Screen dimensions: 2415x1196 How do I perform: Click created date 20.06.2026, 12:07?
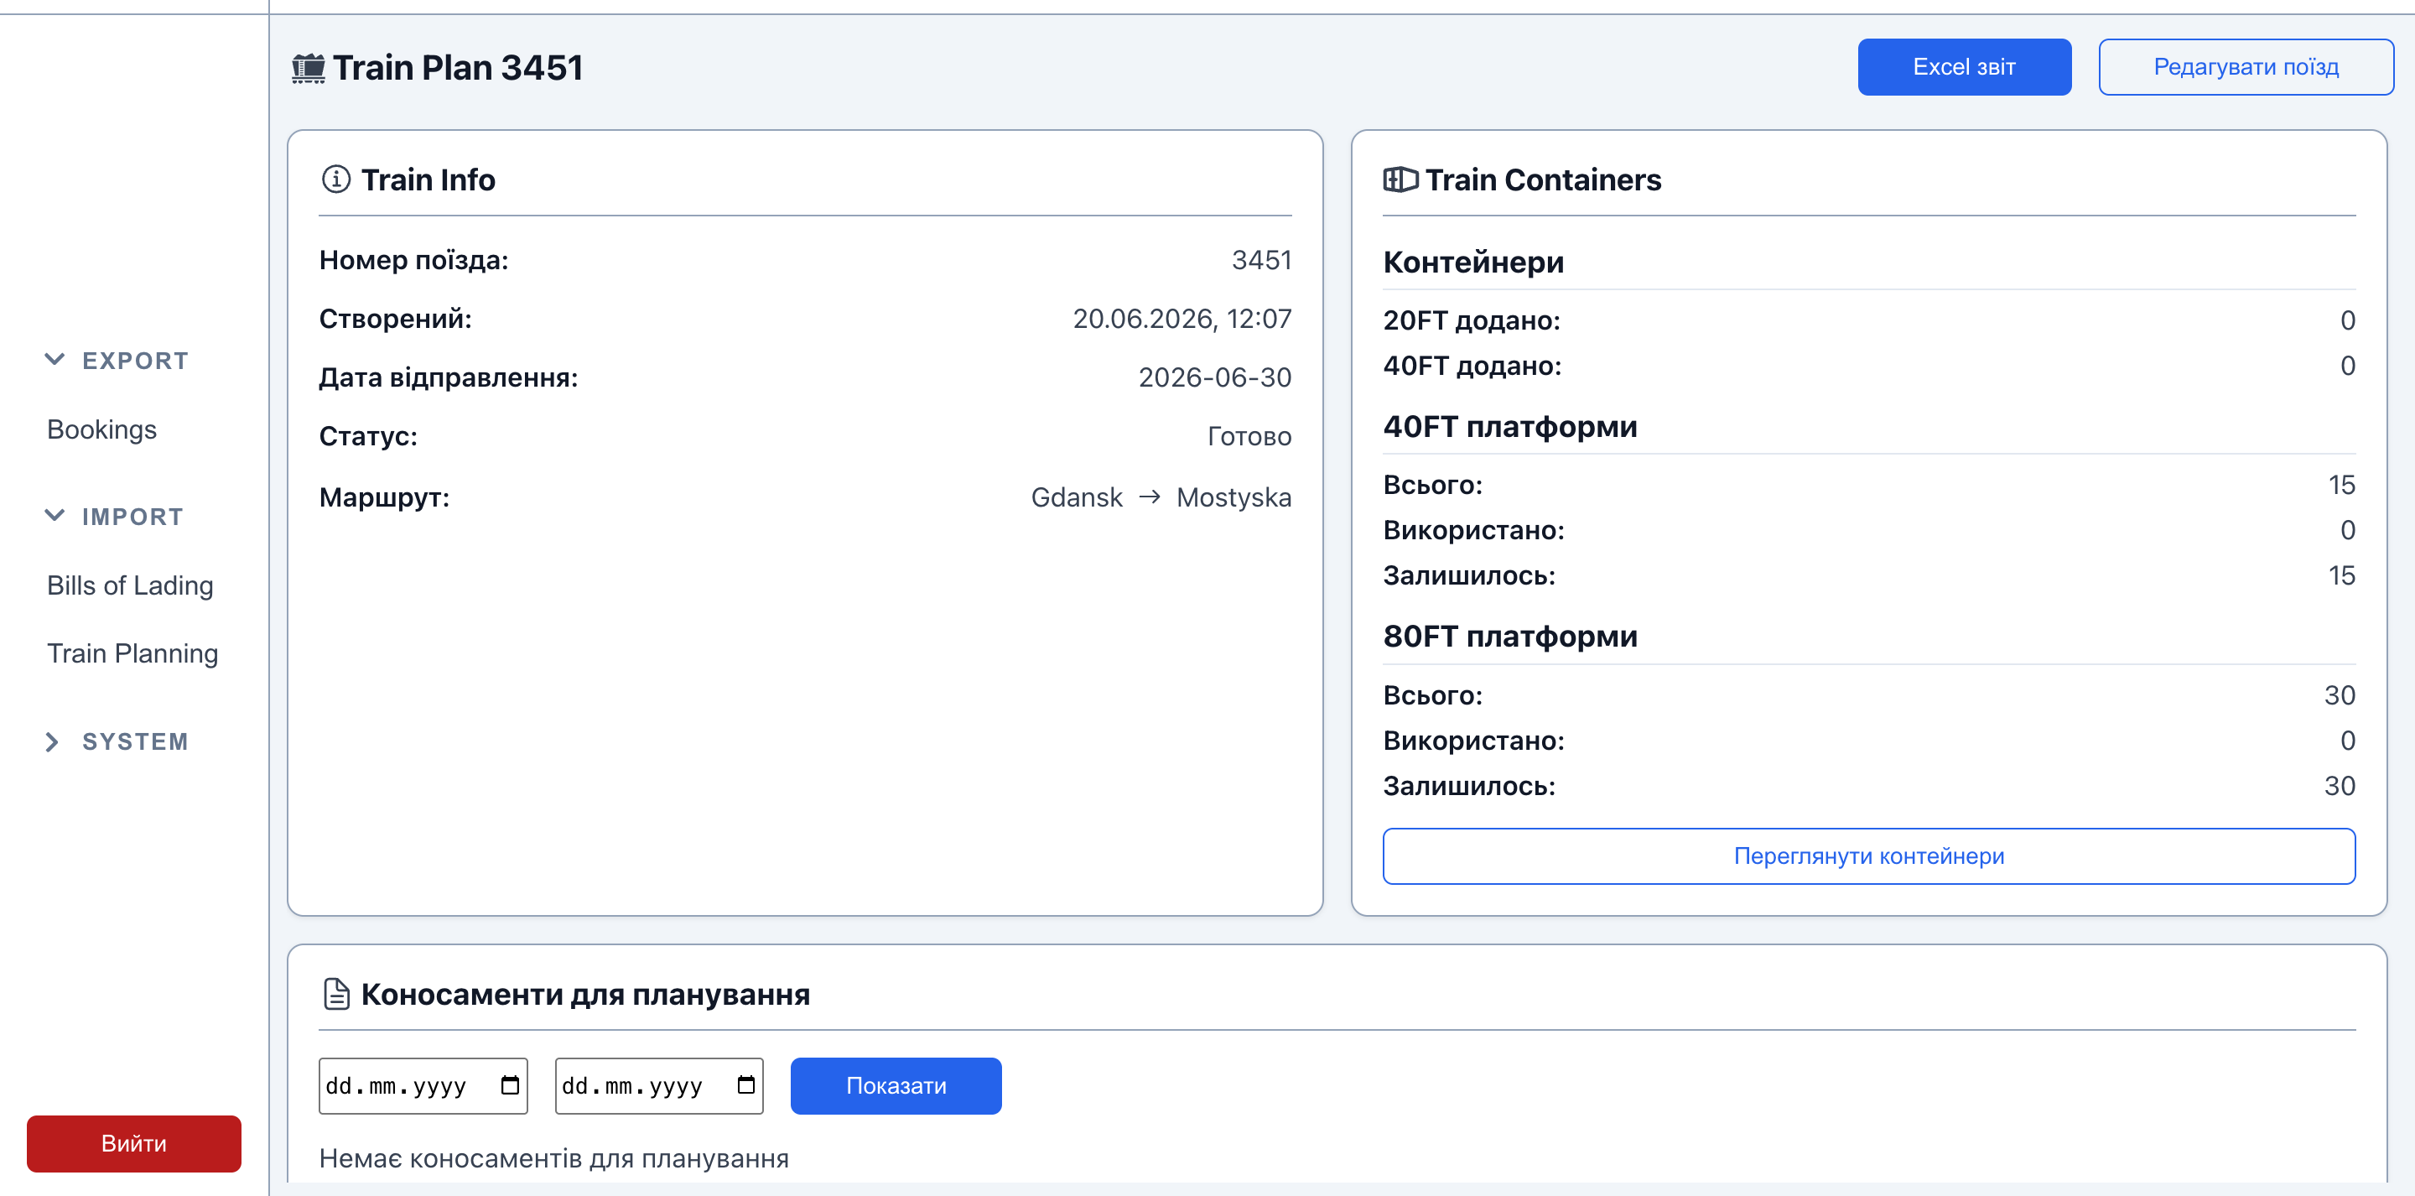pyautogui.click(x=1182, y=319)
